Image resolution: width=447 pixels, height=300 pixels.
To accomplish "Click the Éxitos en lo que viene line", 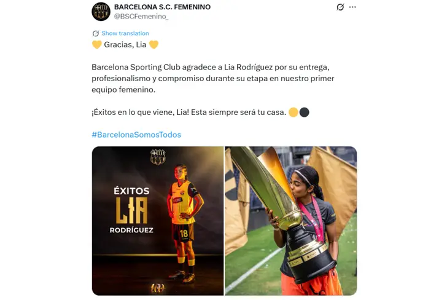I will [x=189, y=112].
